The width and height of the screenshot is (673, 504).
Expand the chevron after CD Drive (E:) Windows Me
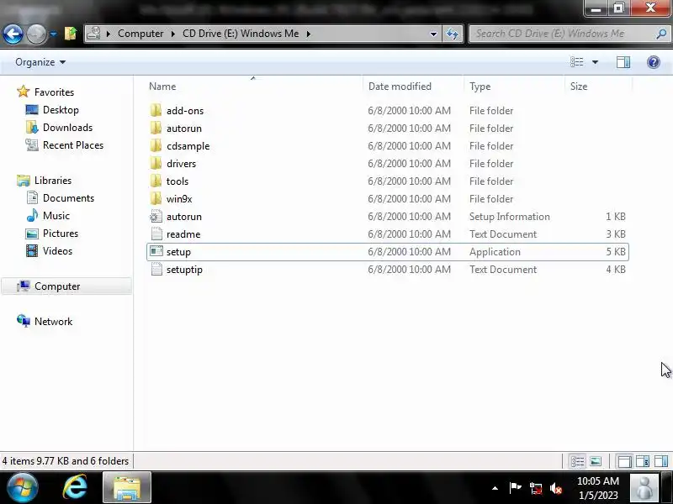click(x=308, y=34)
